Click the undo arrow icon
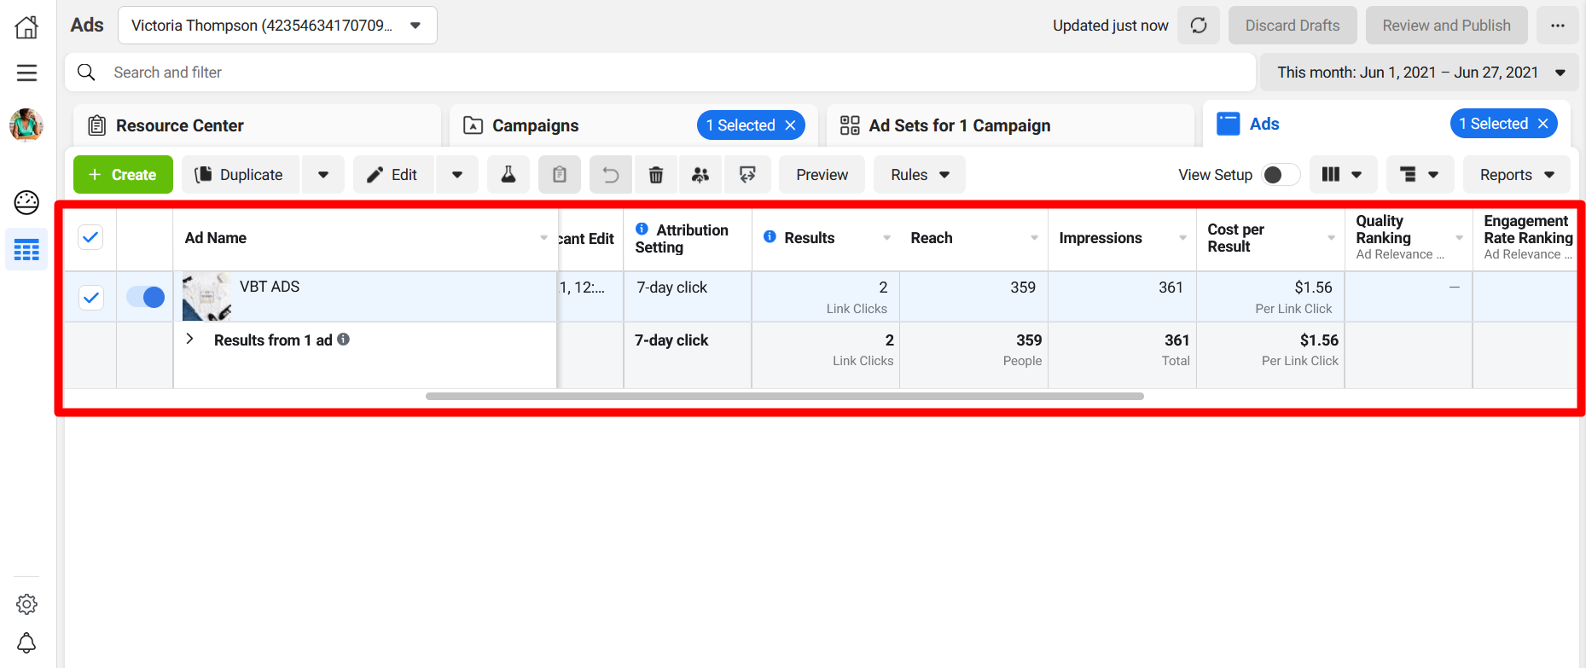1586x668 pixels. [x=610, y=175]
